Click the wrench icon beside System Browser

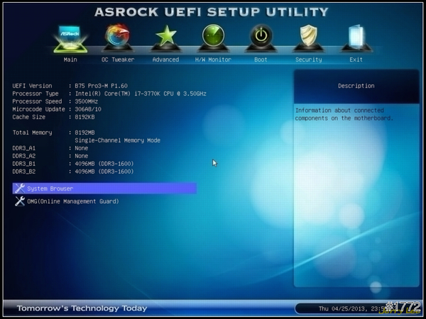coord(19,189)
